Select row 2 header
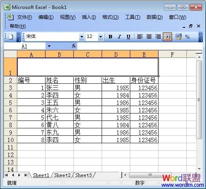Image resolution: width=206 pixels, height=189 pixels. (x=11, y=80)
